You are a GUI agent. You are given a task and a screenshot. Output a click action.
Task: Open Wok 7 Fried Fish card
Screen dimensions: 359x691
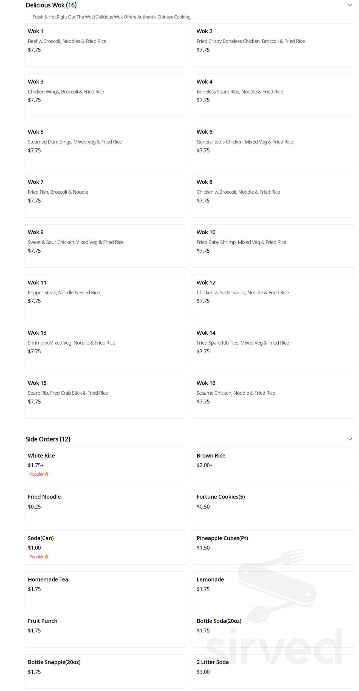point(105,196)
